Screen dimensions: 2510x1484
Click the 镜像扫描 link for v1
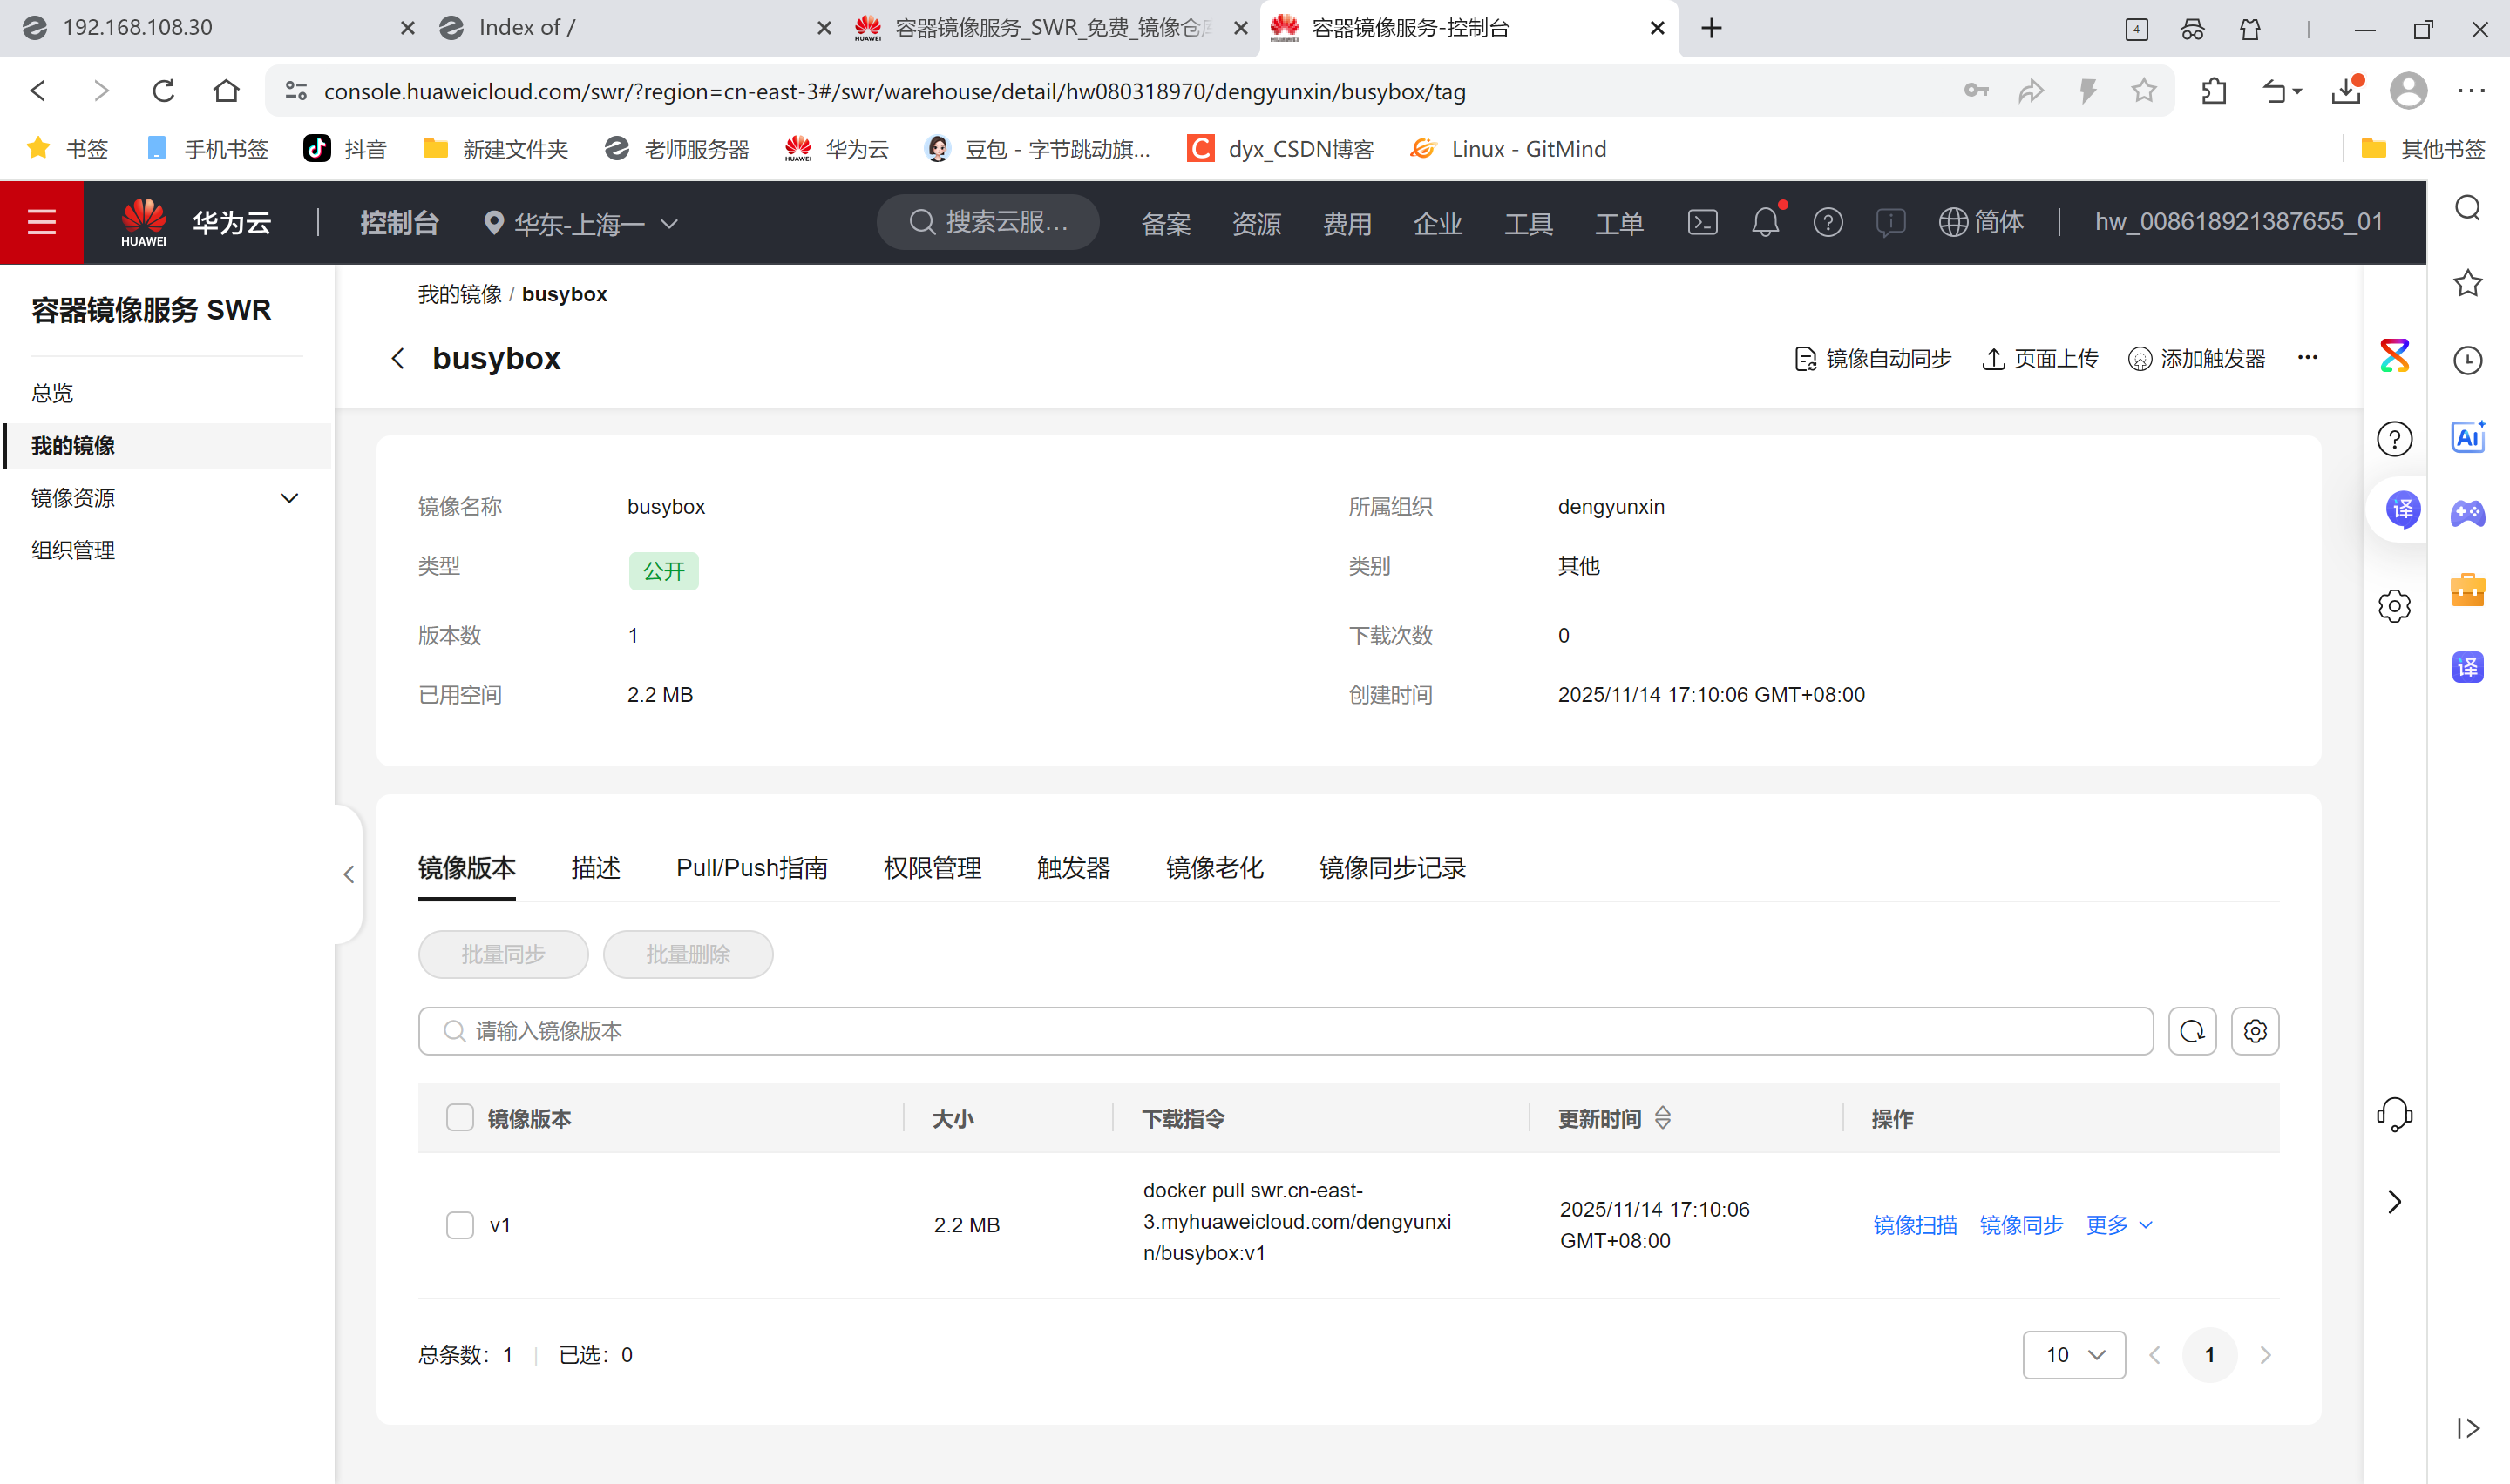1914,1225
